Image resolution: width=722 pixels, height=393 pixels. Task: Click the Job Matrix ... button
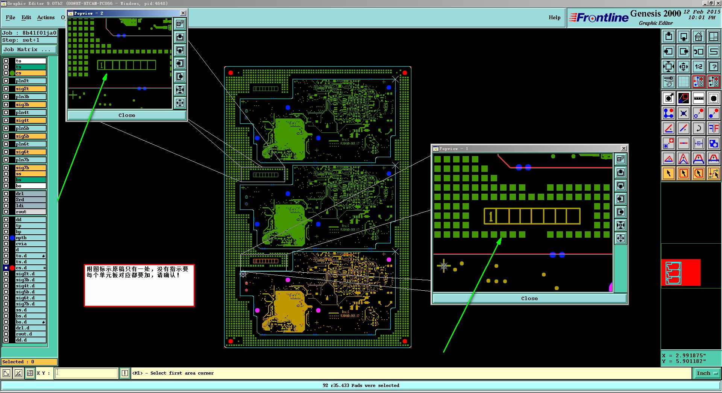(x=29, y=50)
